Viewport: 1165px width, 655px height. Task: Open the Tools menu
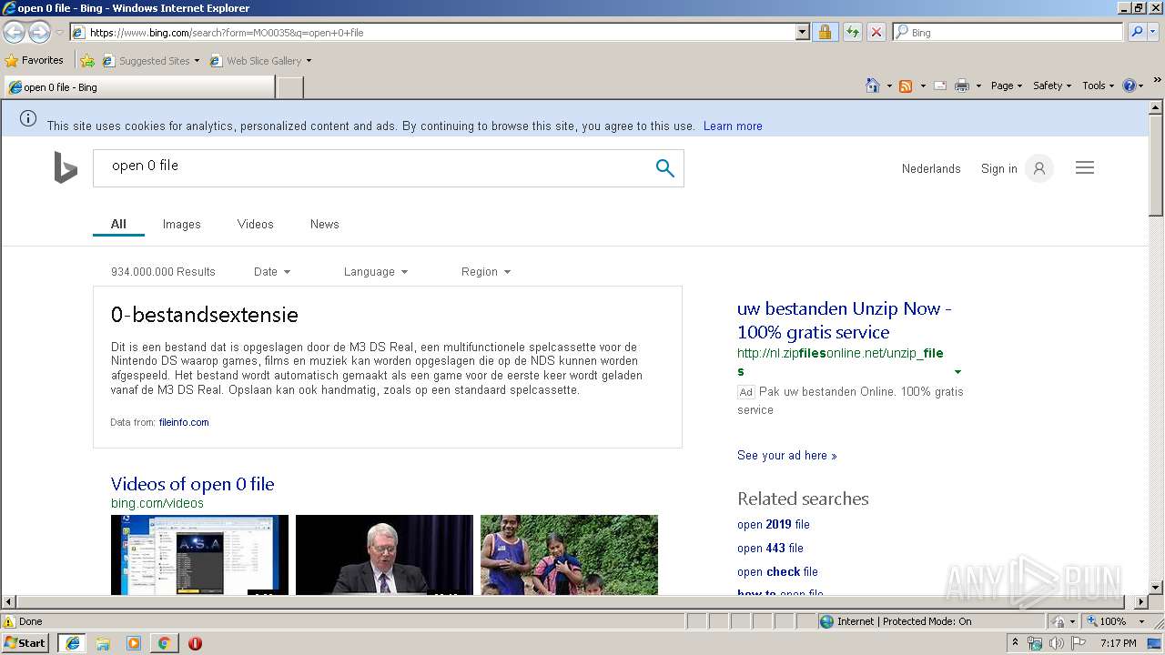point(1098,86)
